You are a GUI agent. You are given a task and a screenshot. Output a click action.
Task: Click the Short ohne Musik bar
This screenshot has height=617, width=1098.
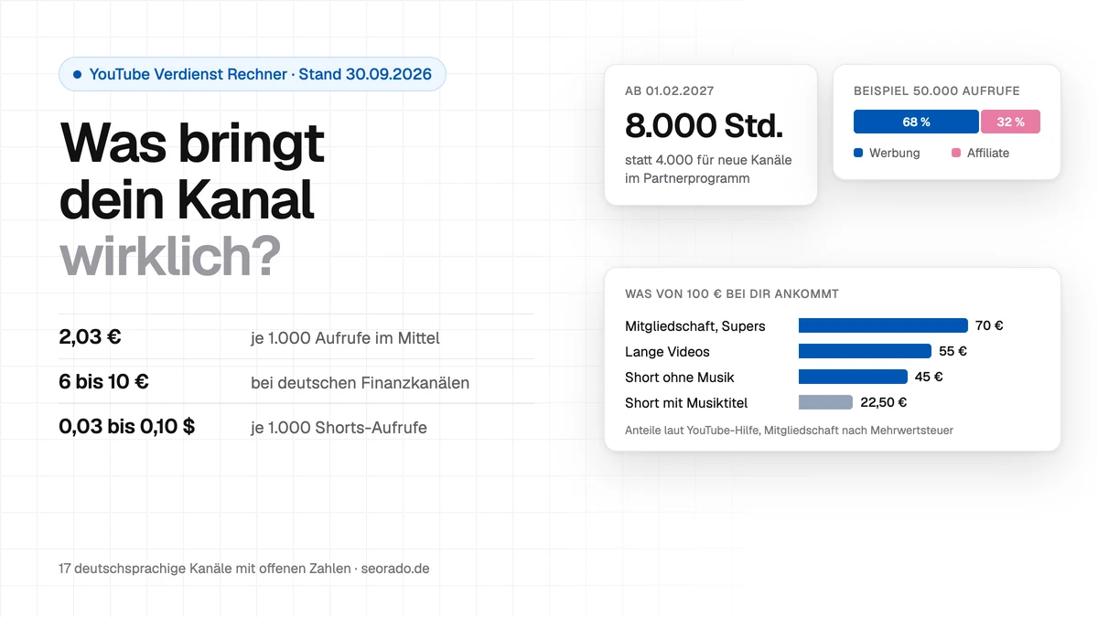point(853,377)
